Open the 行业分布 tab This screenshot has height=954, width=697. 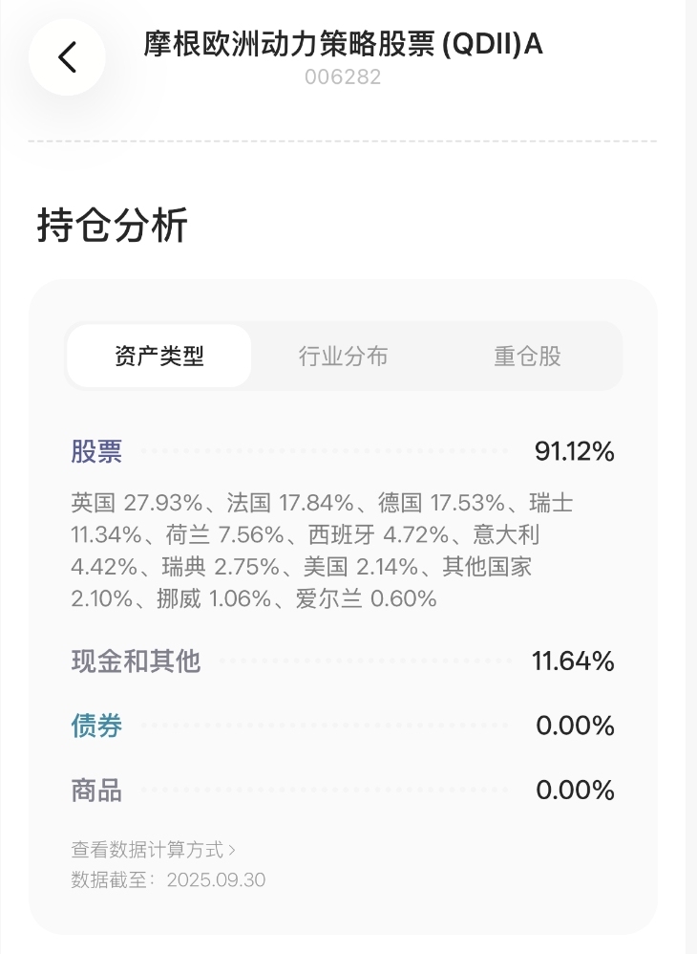click(343, 357)
